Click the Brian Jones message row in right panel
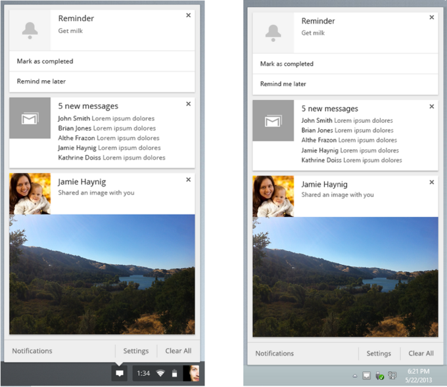This screenshot has width=447, height=387. pos(348,130)
